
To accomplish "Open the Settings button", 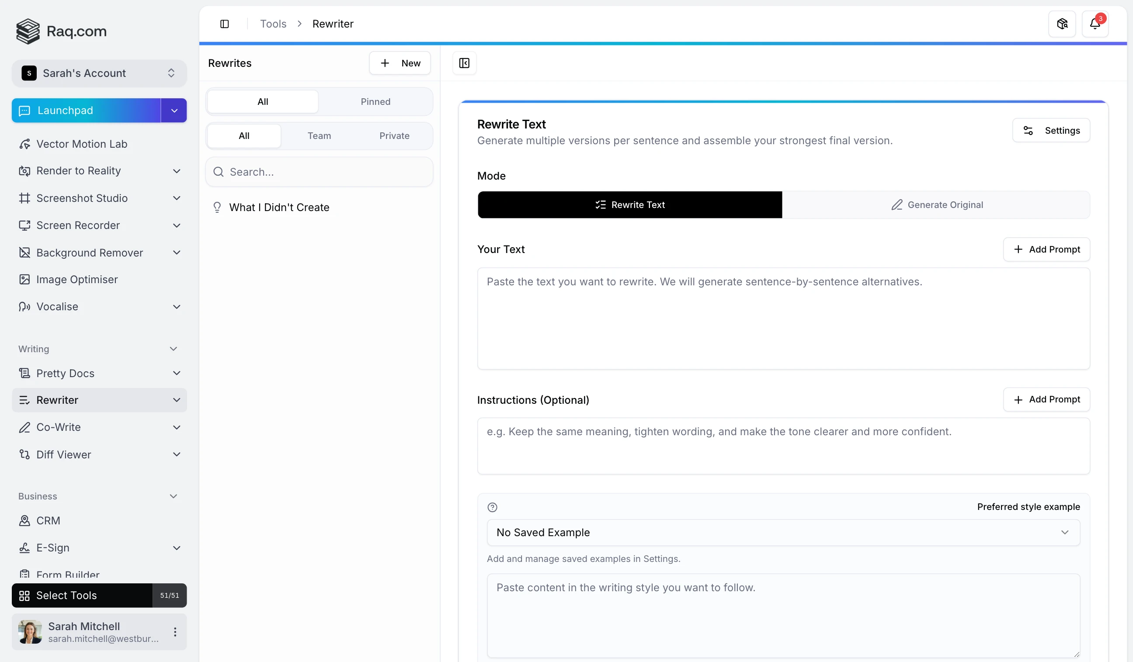I will point(1050,130).
